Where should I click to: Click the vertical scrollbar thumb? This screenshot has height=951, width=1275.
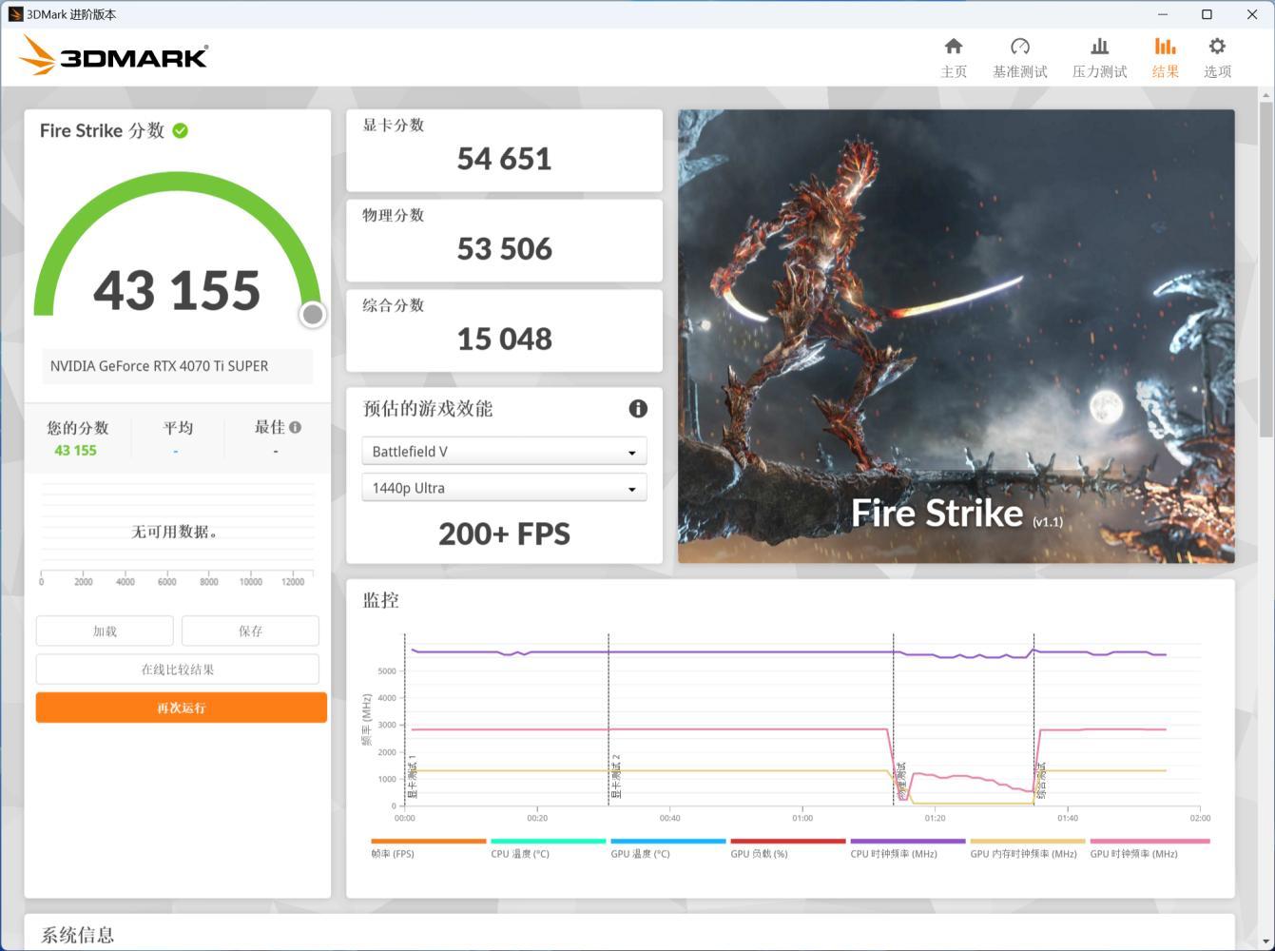point(1265,271)
